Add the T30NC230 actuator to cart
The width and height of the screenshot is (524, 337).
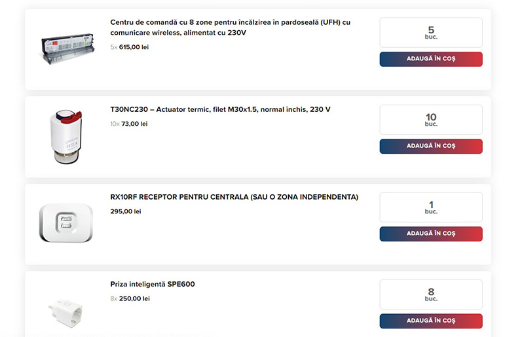pyautogui.click(x=431, y=146)
